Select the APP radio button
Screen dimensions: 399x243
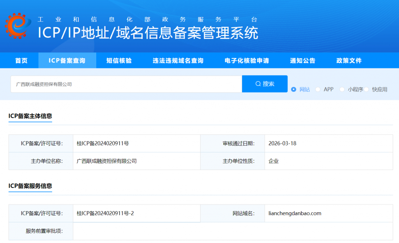[x=318, y=89]
